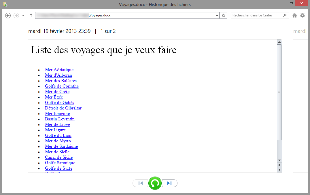Open the Mer Égée link

(54, 97)
